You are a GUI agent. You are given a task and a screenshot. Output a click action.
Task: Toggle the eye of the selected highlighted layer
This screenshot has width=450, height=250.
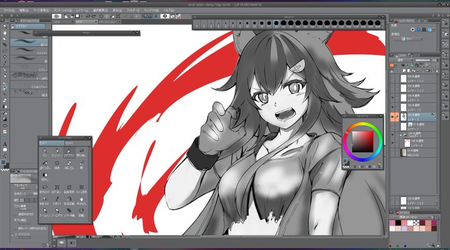tap(392, 116)
